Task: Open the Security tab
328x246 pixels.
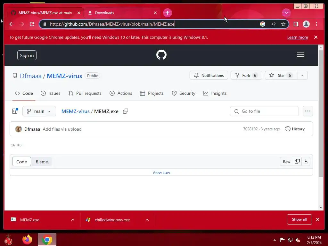Action: tap(184, 93)
